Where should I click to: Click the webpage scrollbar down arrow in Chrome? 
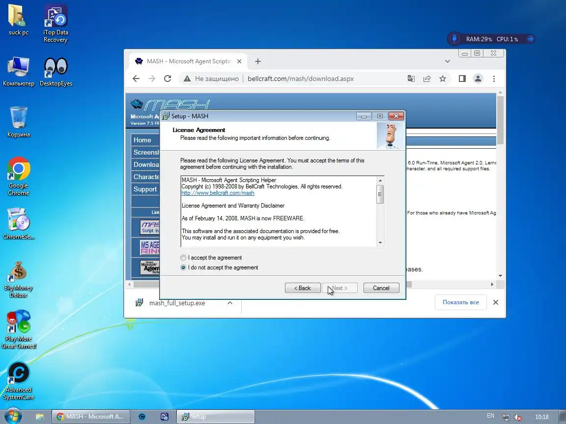tap(500, 276)
